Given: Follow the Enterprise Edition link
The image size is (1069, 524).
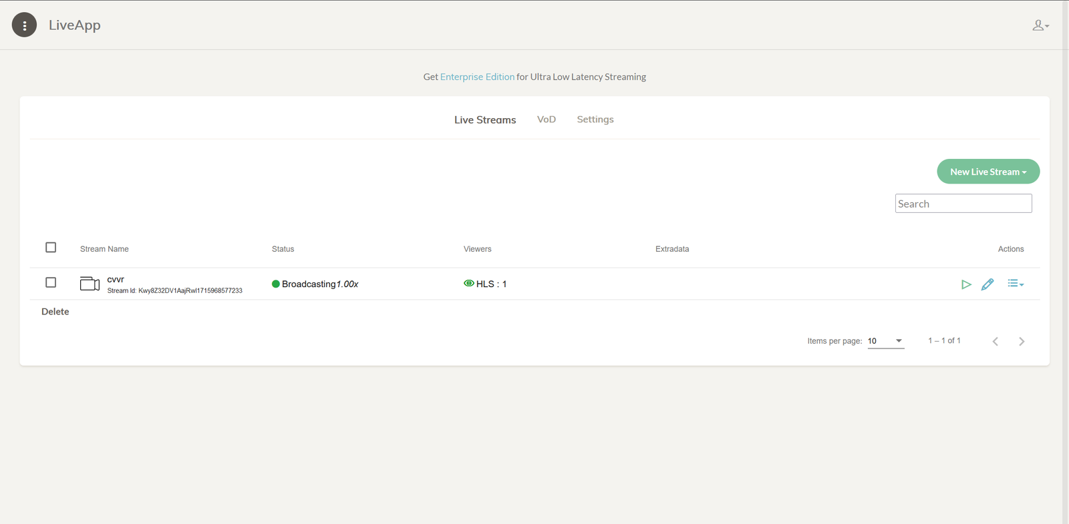Looking at the screenshot, I should coord(477,77).
